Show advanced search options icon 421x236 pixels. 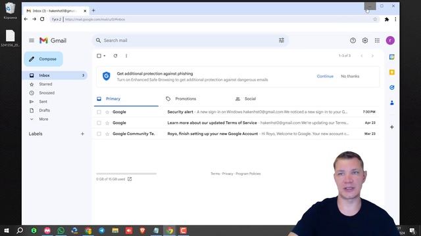[x=282, y=41]
